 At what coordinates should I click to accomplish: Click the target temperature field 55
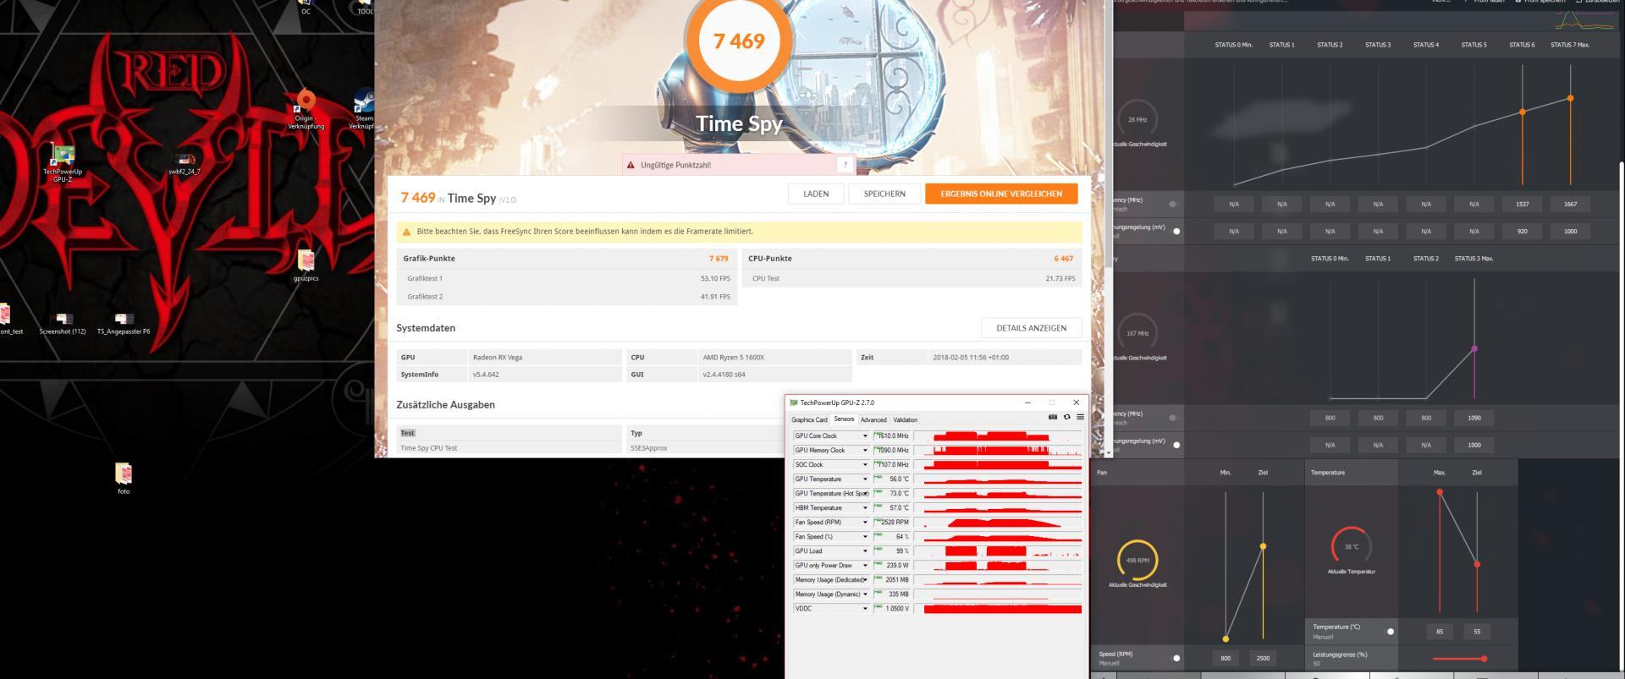[1477, 632]
